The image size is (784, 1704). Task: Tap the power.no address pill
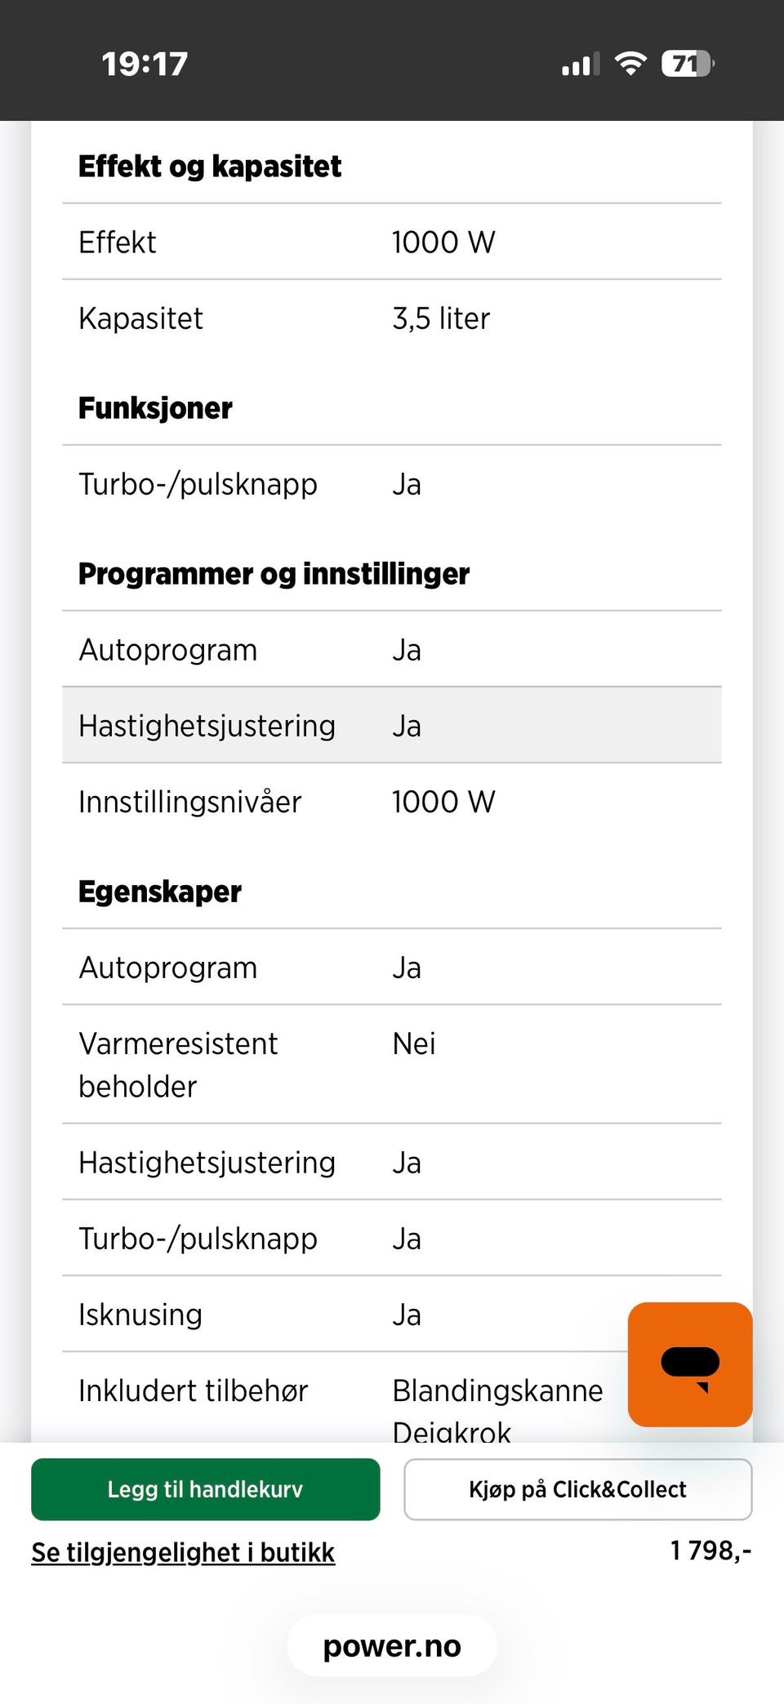[392, 1646]
